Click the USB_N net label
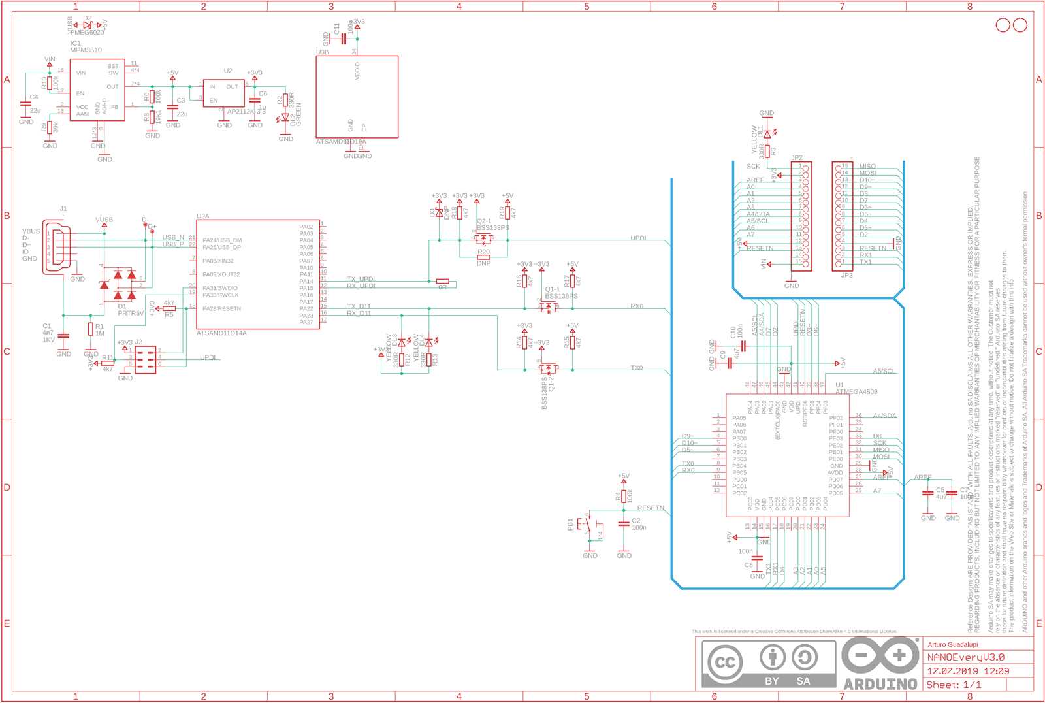1045x703 pixels. [x=173, y=237]
